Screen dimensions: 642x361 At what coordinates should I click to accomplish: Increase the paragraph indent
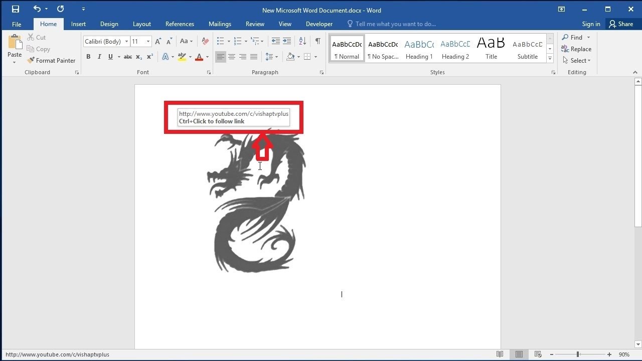pos(286,42)
